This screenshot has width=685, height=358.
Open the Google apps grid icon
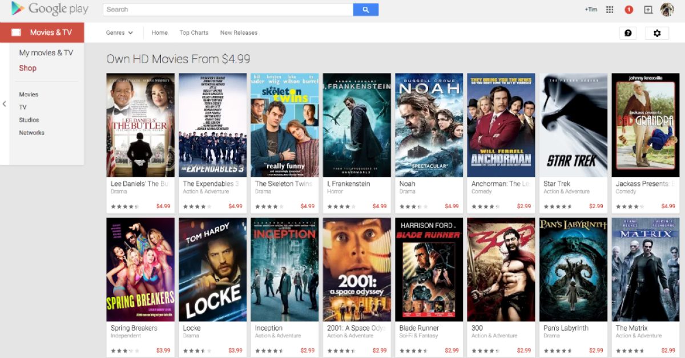pos(610,10)
